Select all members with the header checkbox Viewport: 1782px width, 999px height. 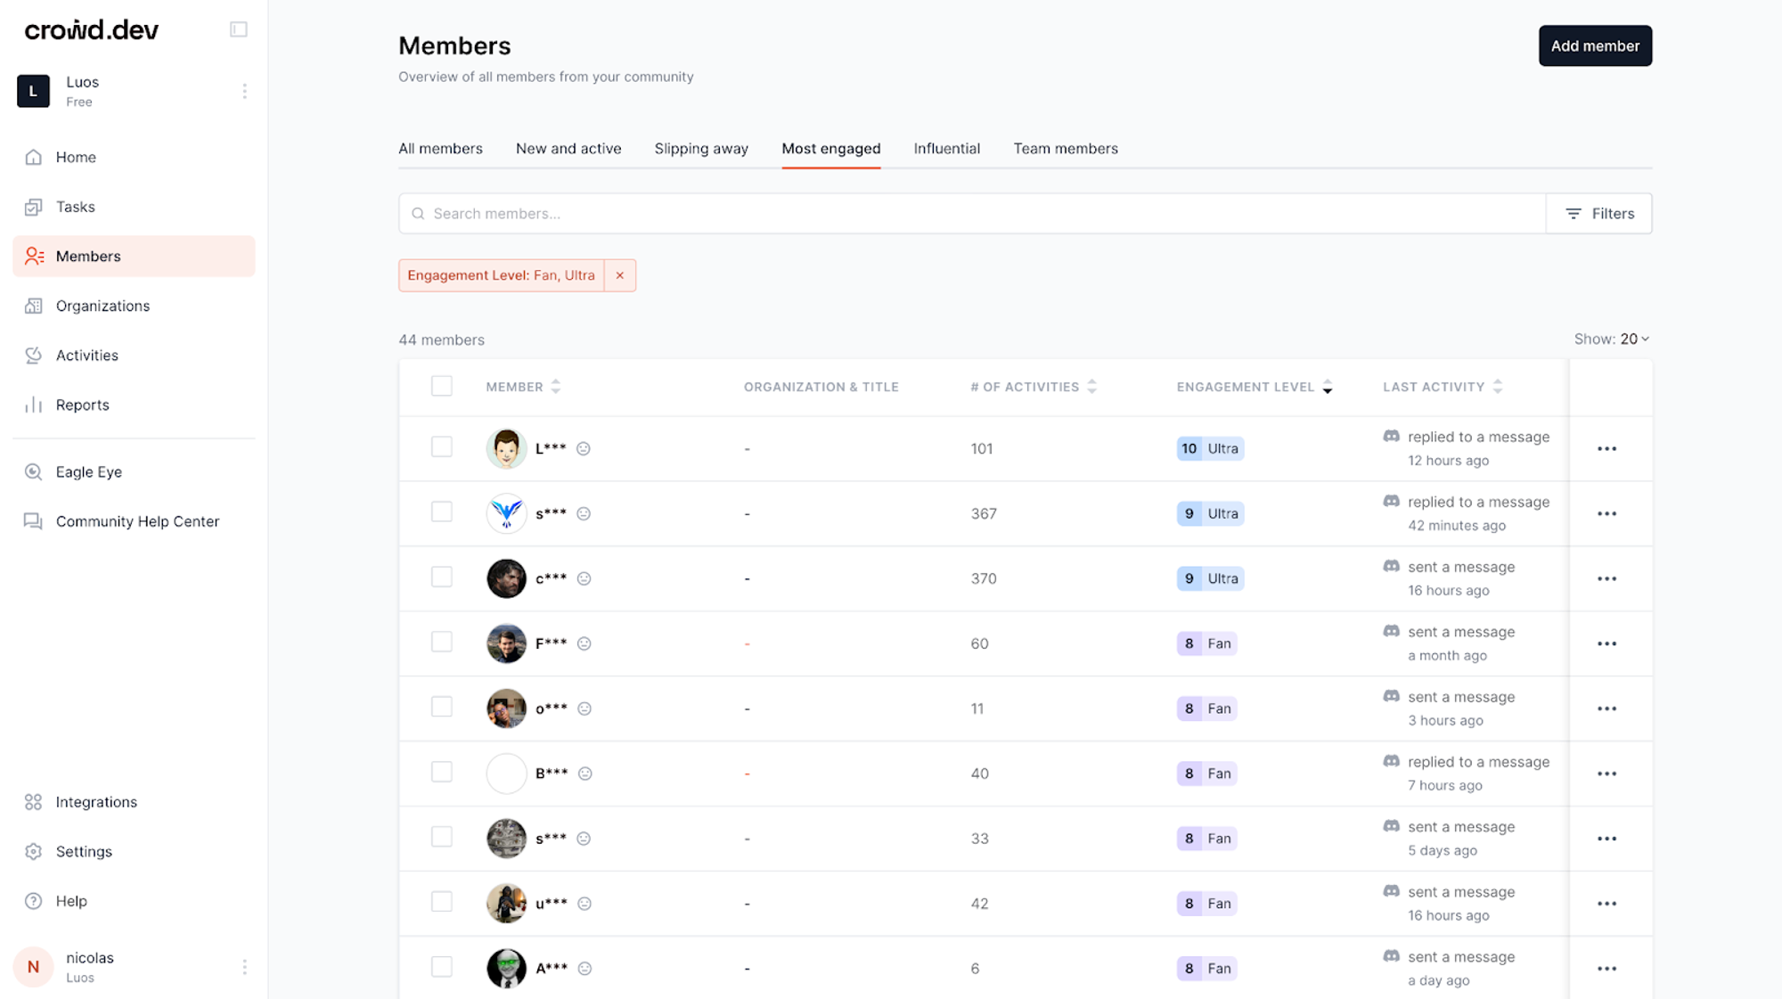pyautogui.click(x=441, y=386)
